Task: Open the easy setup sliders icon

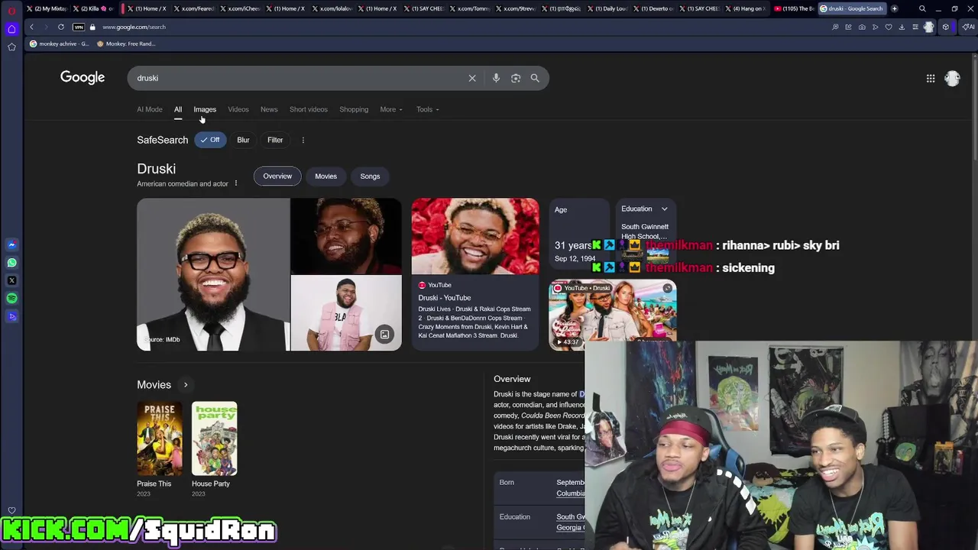Action: (915, 27)
